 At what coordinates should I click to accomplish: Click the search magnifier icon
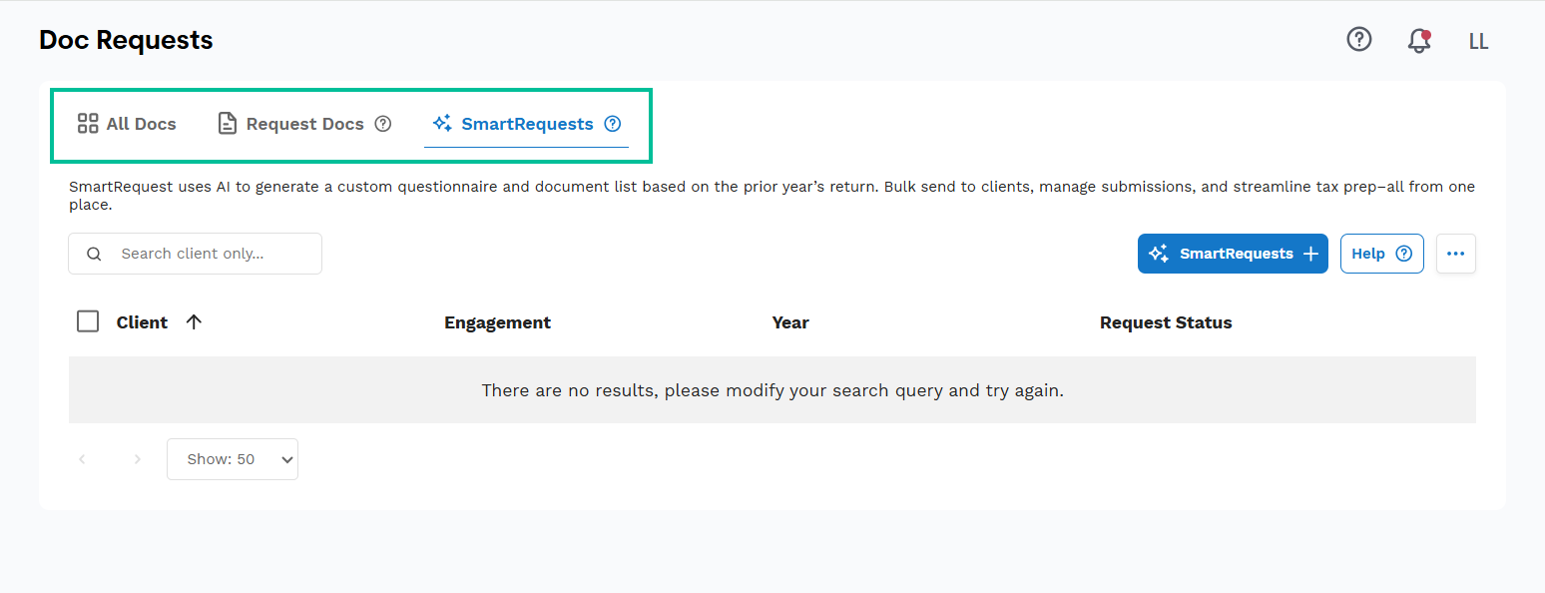click(x=93, y=254)
